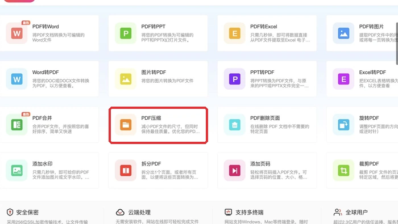Select the 裁剪PDF title text

[369, 164]
